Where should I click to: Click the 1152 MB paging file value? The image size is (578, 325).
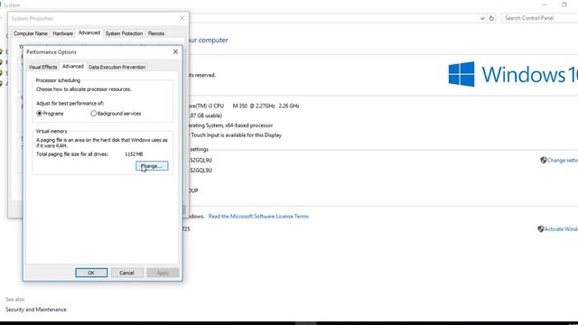click(134, 154)
